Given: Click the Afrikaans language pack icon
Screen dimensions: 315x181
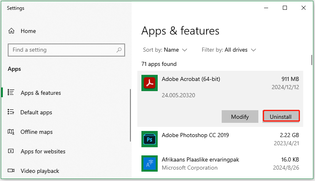Looking at the screenshot, I should [149, 164].
